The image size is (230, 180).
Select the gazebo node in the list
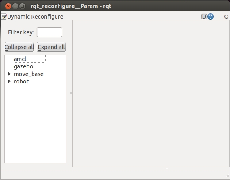23,66
